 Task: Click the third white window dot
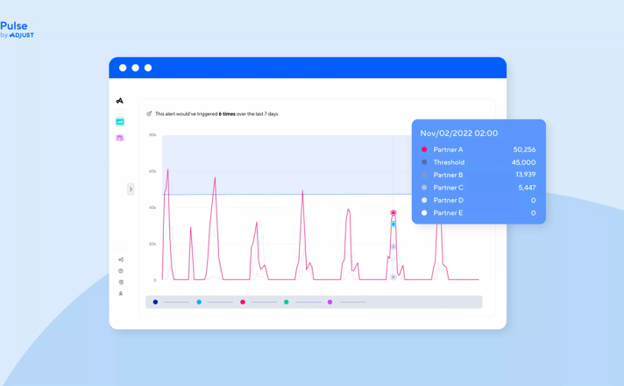point(148,68)
